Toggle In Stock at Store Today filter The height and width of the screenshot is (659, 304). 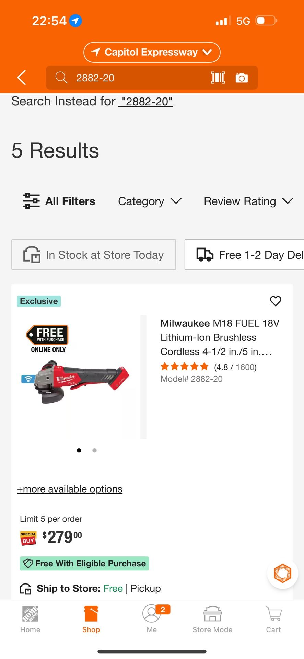(94, 255)
